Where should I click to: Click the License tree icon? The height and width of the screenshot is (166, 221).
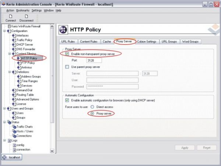[14, 104]
